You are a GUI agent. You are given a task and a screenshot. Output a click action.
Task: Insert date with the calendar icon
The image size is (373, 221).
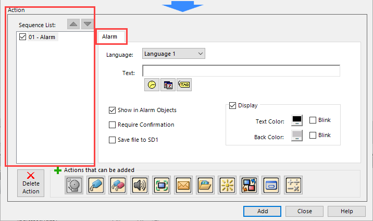pos(168,84)
